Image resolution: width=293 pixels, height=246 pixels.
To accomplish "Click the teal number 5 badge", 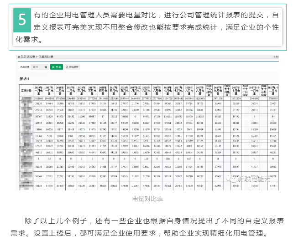I will pos(22,21).
